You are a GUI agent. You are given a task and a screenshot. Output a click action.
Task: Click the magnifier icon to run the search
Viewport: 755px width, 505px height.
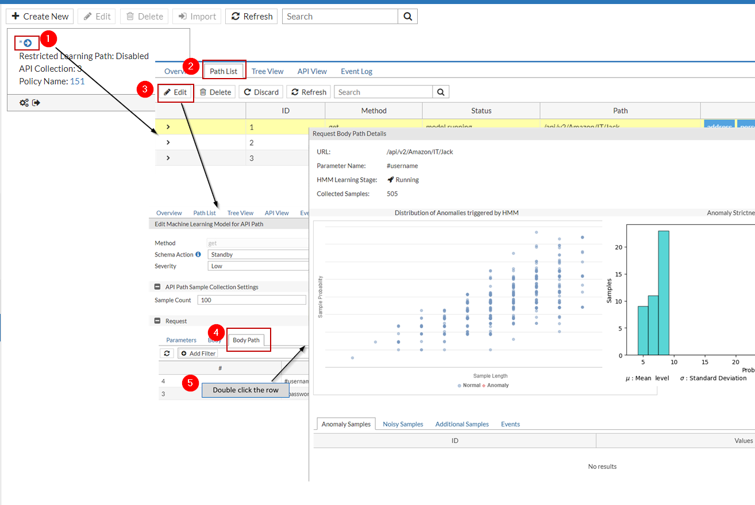pyautogui.click(x=408, y=16)
